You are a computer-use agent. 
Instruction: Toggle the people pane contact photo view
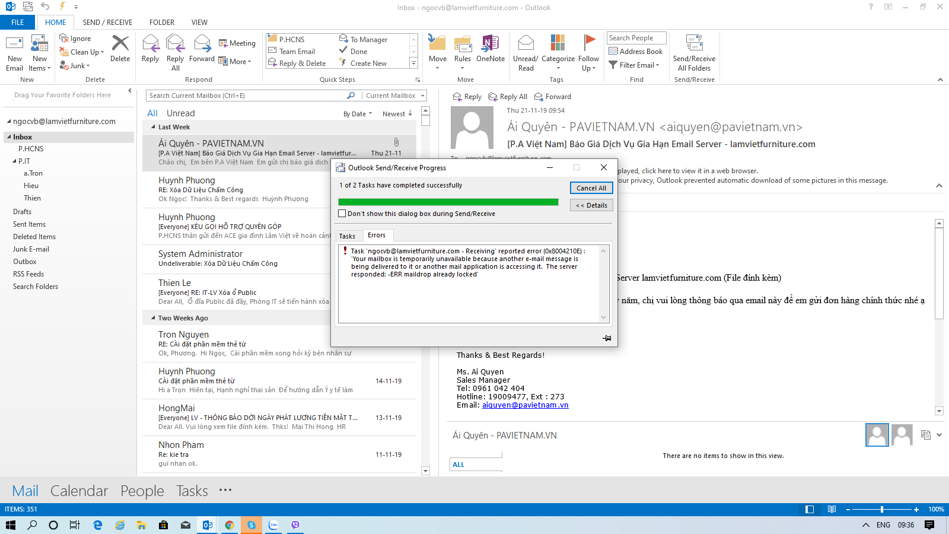(x=925, y=435)
